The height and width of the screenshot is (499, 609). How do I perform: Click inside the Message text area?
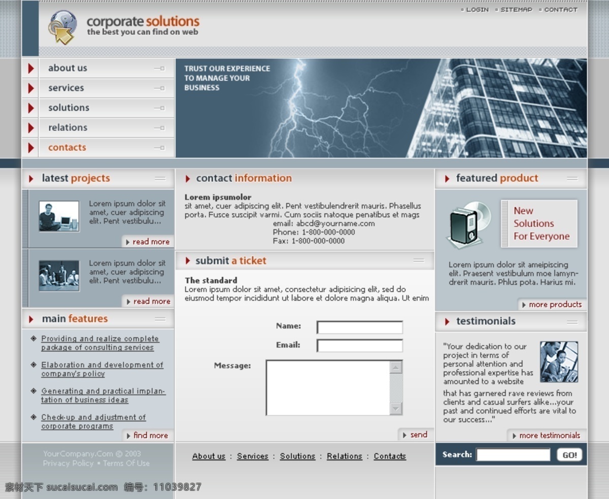tap(328, 388)
